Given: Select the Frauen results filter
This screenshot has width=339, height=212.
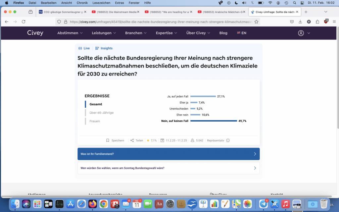Looking at the screenshot, I should click(x=95, y=121).
